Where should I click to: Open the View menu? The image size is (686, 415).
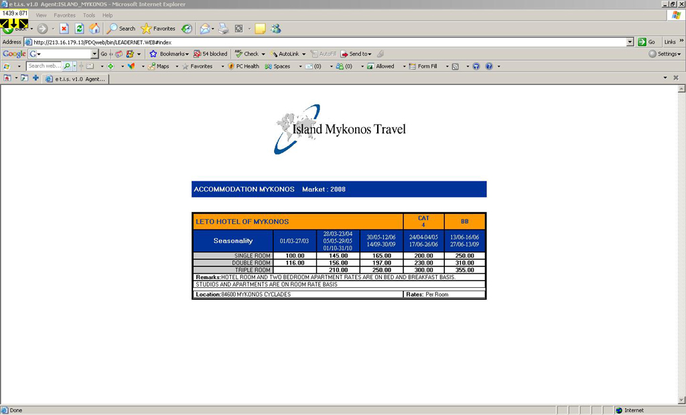(x=41, y=15)
